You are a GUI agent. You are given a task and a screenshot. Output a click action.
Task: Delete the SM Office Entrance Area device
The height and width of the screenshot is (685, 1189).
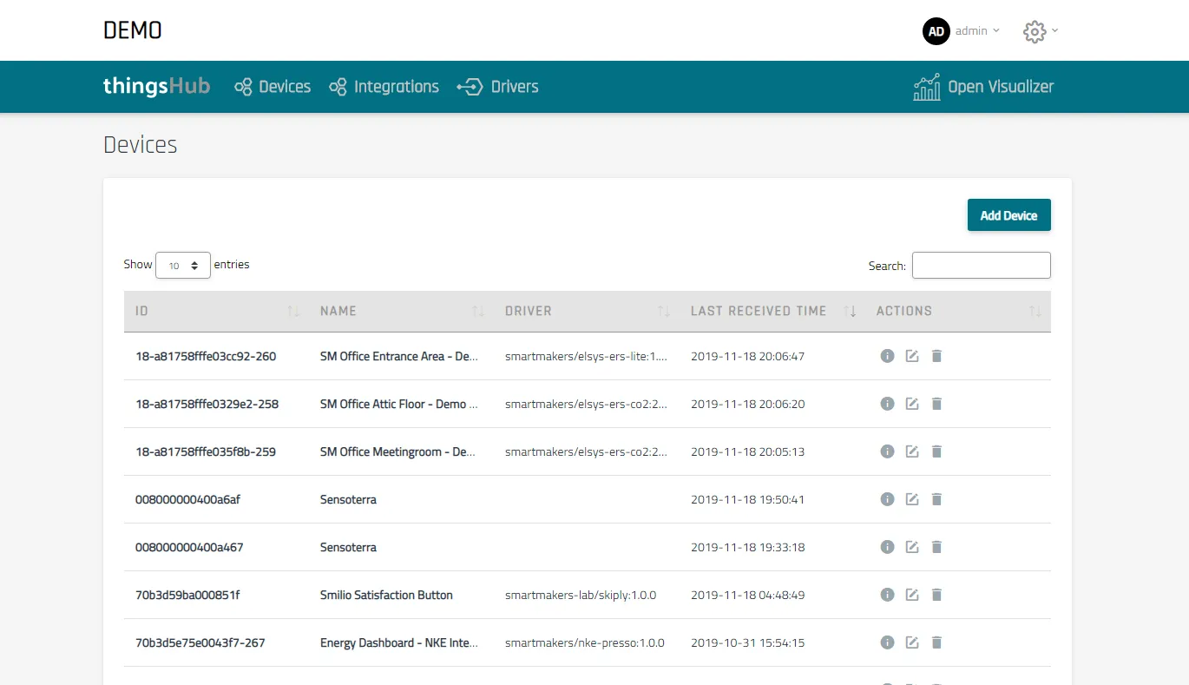pos(936,356)
